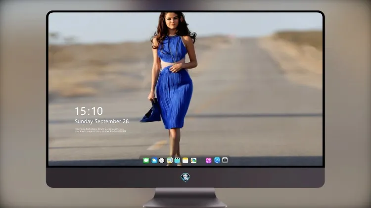The image size is (371, 208).
Task: Click the 15:10 clock widget
Action: [89, 111]
